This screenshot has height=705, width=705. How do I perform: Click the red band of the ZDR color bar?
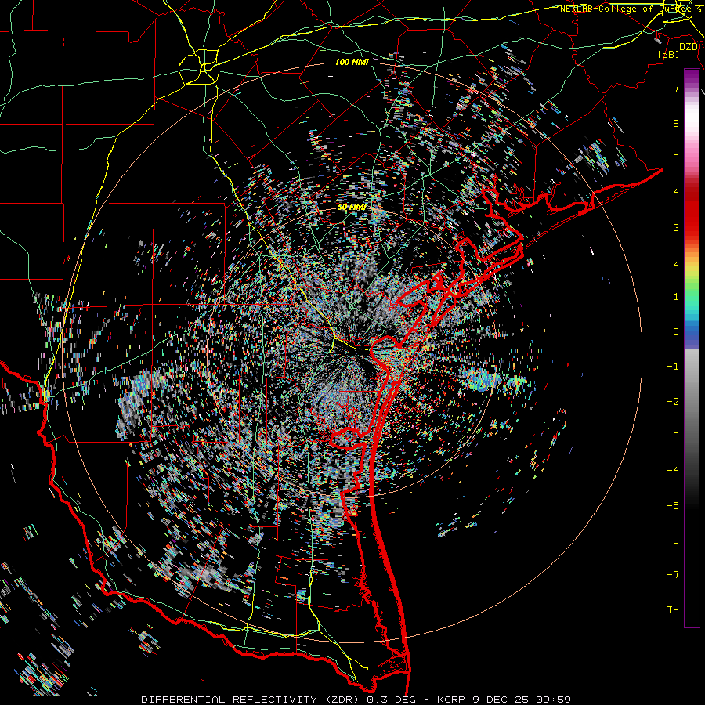[692, 211]
